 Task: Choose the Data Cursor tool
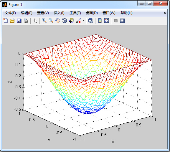71,21
